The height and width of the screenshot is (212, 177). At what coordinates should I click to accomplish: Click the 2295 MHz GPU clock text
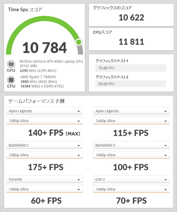(38, 71)
